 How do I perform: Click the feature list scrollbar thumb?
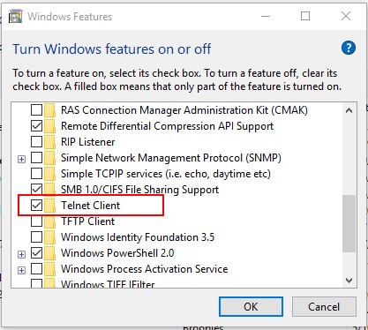point(349,223)
